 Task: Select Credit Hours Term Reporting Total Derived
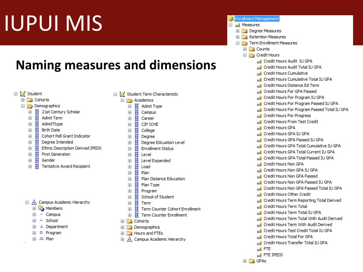click(x=302, y=200)
